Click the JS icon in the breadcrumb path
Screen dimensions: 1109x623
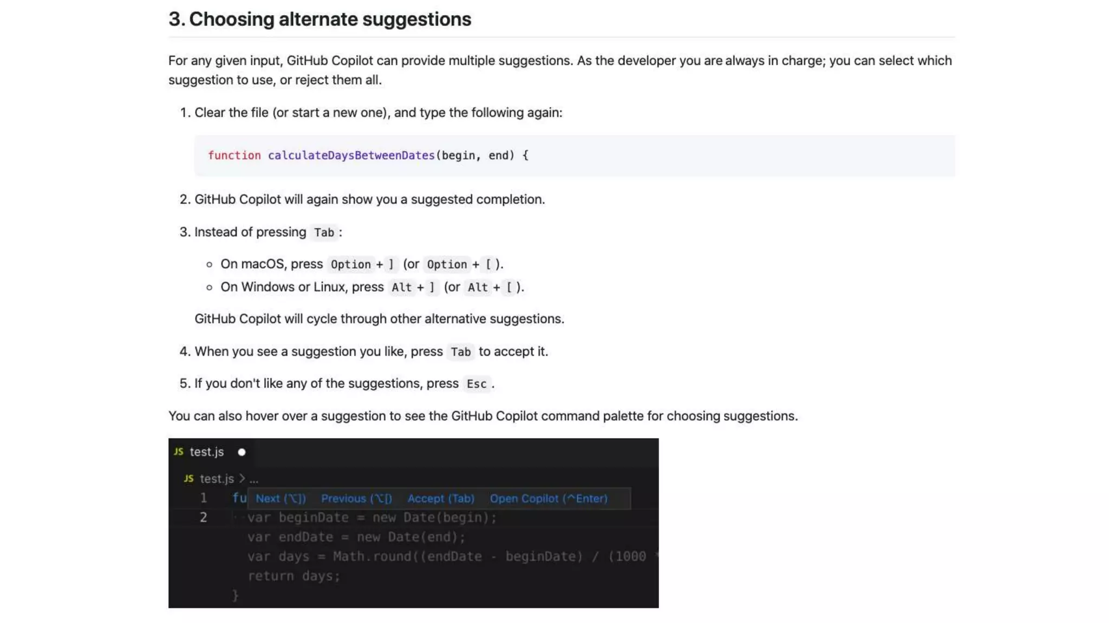tap(188, 479)
